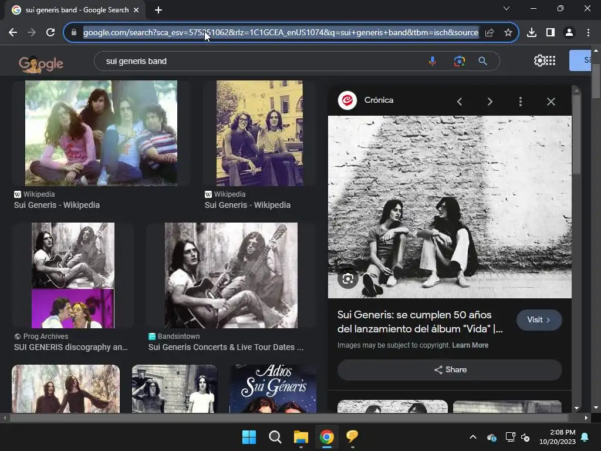Open a new browser tab

(158, 10)
